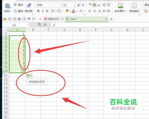Align text right
This screenshot has height=119, width=149.
point(100,11)
